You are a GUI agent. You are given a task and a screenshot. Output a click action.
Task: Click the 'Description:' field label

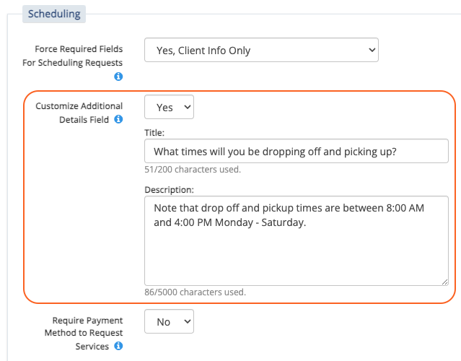point(169,190)
